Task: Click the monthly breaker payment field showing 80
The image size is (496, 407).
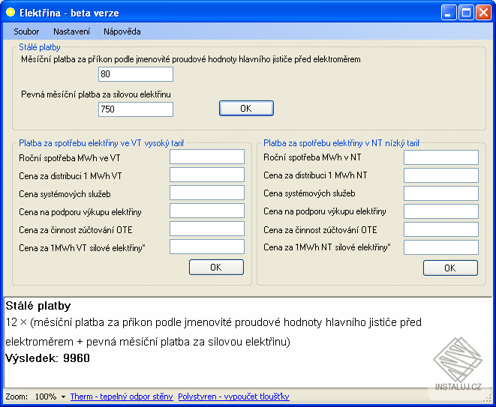Action: click(136, 74)
